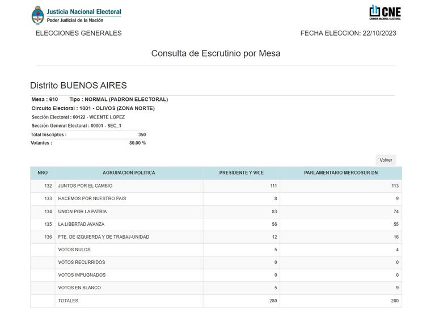Click 'Tipo : NORMAL (PADRON ELECTORAL)' text

pos(119,99)
